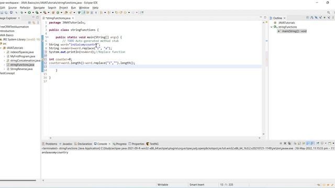Click Remove All Terminated Launches console icon
The height and width of the screenshot is (188, 335).
[289, 143]
